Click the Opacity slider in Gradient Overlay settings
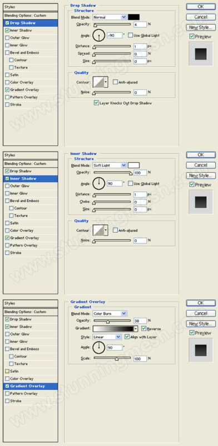Image resolution: width=218 pixels, height=446 pixels. click(112, 321)
